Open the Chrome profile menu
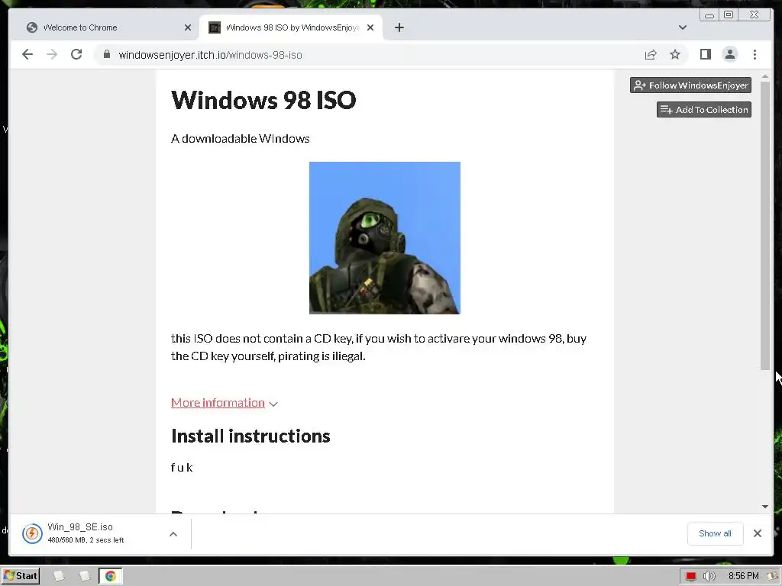The width and height of the screenshot is (782, 586). 729,54
